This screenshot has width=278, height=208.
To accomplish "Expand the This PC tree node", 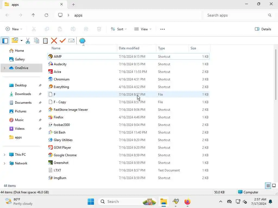I will tap(5, 155).
